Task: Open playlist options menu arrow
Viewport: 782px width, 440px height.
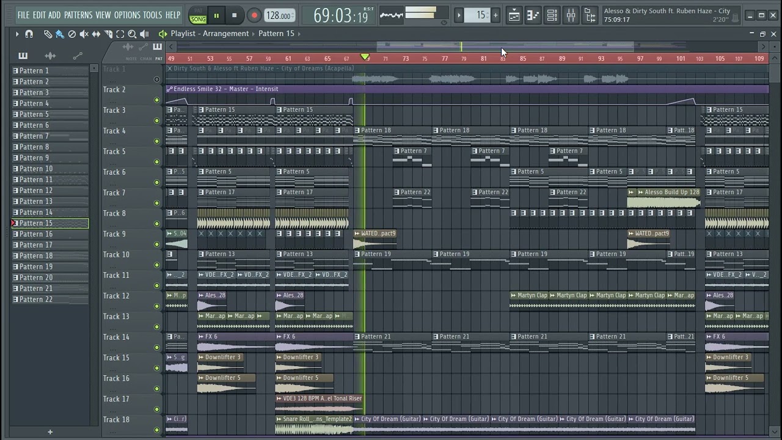Action: click(16, 34)
